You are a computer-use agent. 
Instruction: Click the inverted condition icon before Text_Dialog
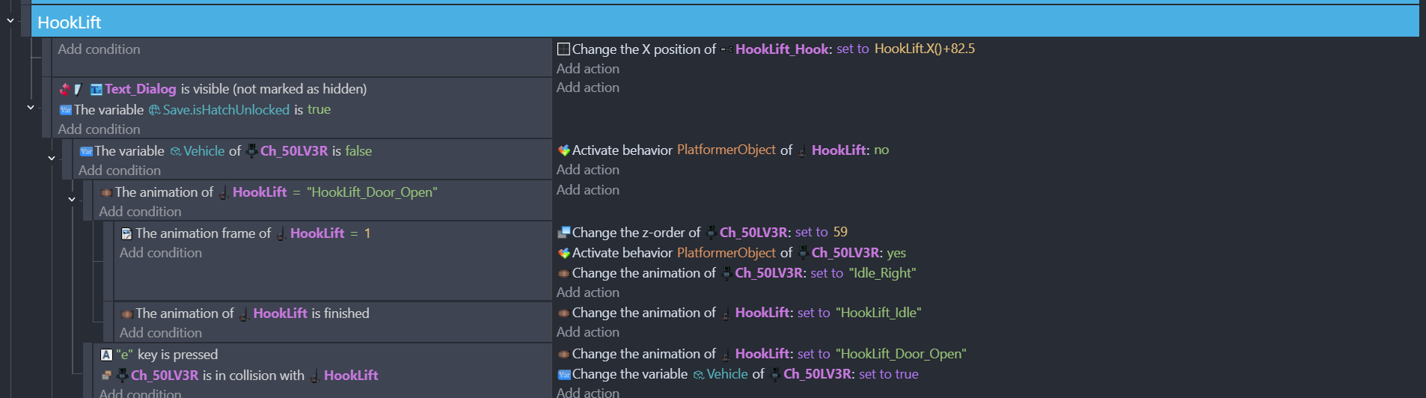[x=65, y=89]
